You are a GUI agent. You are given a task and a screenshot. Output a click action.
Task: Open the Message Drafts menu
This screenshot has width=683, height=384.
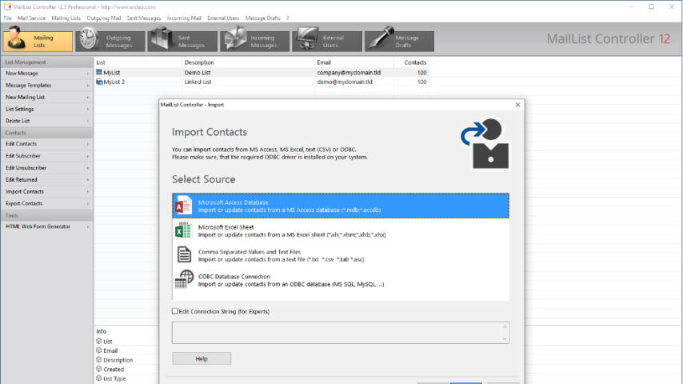pos(262,18)
